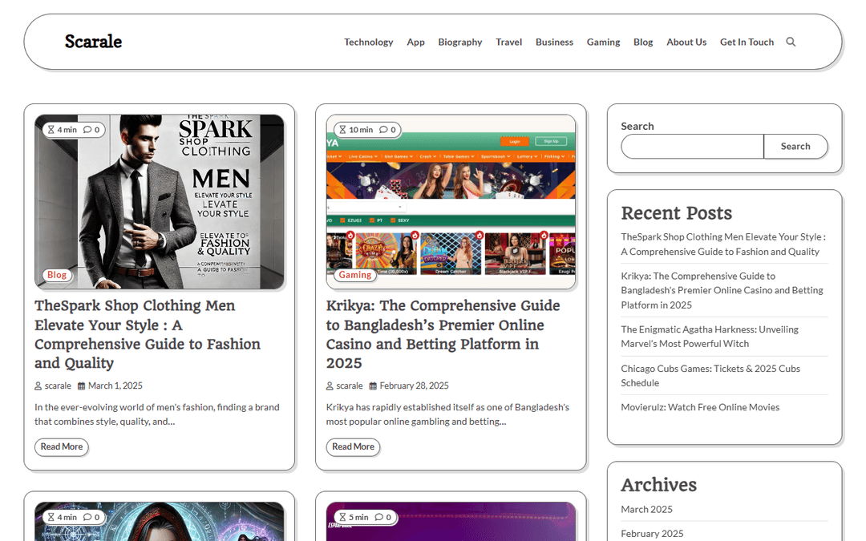
Task: Open the About Us page
Action: tap(686, 42)
